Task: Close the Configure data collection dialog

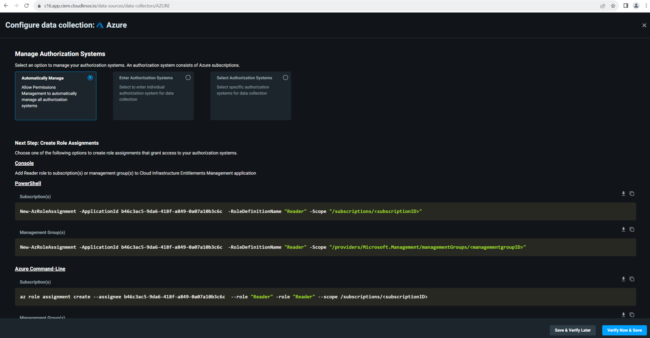Action: (x=644, y=25)
